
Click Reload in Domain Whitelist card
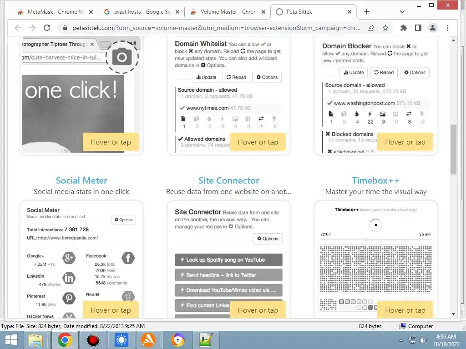point(236,77)
